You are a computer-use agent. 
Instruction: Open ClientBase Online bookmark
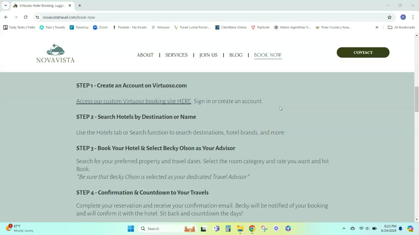pyautogui.click(x=231, y=27)
